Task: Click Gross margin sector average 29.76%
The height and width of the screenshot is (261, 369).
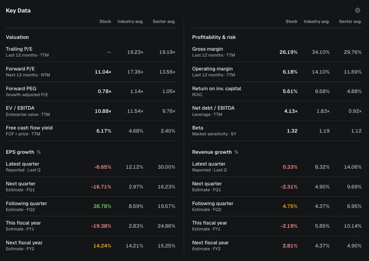Action: (353, 52)
